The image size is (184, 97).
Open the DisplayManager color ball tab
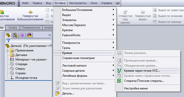[29, 35]
